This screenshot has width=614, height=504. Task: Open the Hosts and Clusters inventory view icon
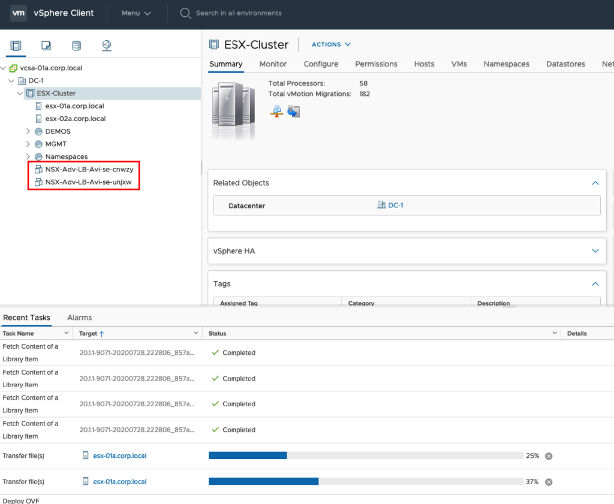pos(16,46)
